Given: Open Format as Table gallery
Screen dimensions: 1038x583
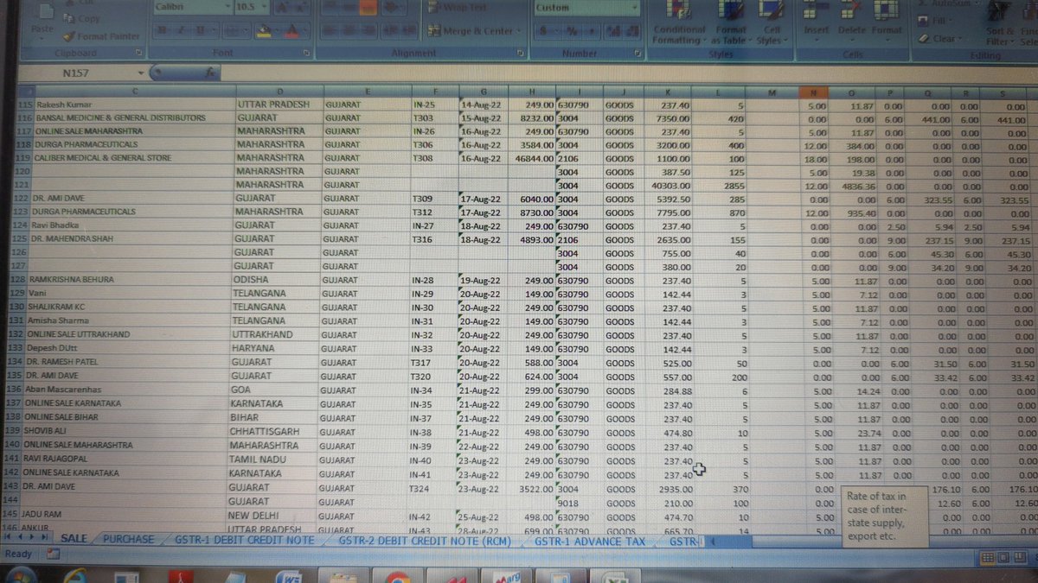Looking at the screenshot, I should (731, 24).
